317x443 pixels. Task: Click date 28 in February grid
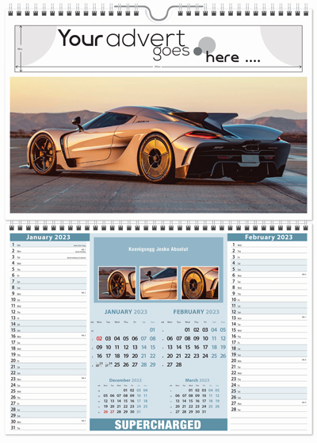pyautogui.click(x=179, y=364)
